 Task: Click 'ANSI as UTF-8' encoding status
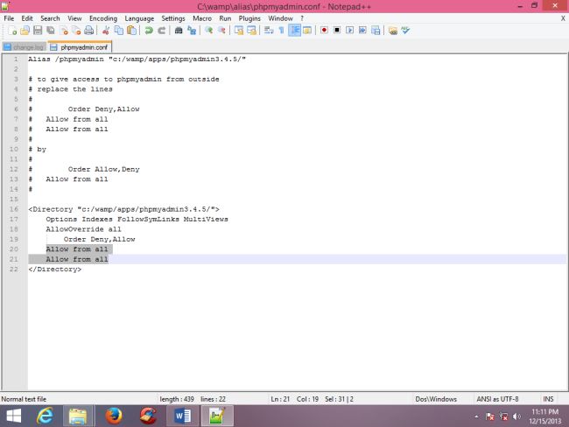point(497,399)
